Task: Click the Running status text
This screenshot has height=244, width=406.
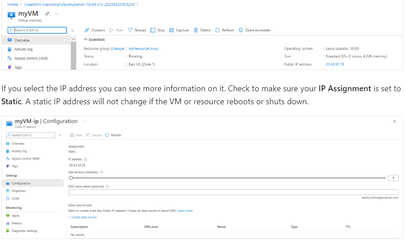Action: tap(135, 57)
